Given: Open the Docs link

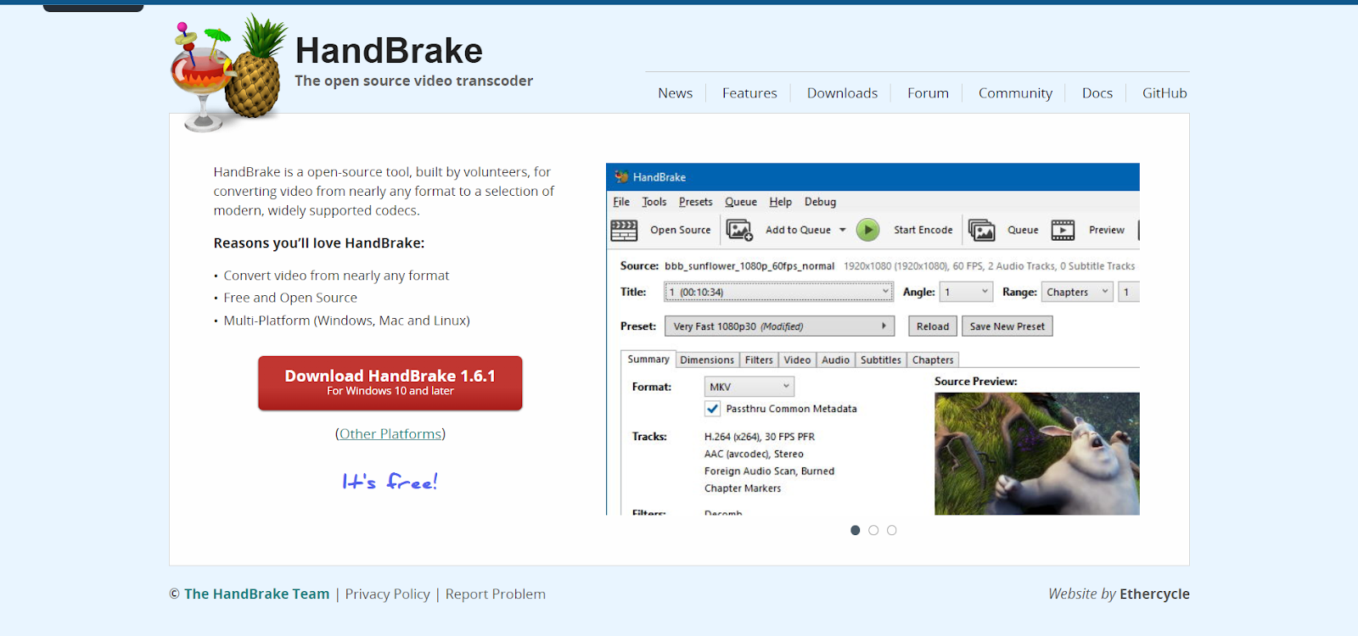Looking at the screenshot, I should coord(1097,93).
